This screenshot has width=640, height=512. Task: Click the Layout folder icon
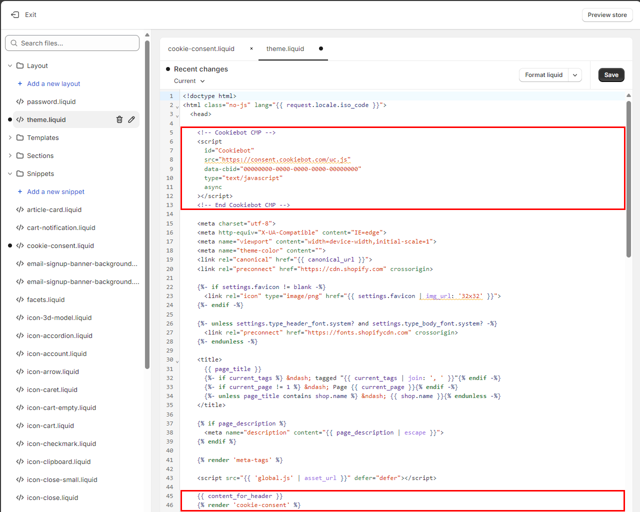[x=20, y=65]
